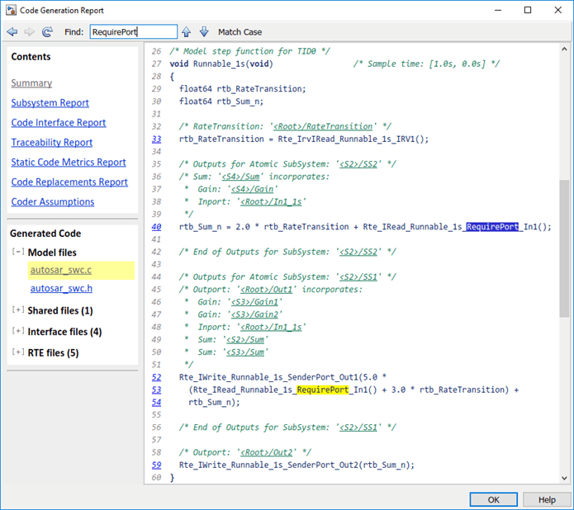Click the Code Generation Report window icon
Viewport: 574px width, 510px height.
click(12, 10)
